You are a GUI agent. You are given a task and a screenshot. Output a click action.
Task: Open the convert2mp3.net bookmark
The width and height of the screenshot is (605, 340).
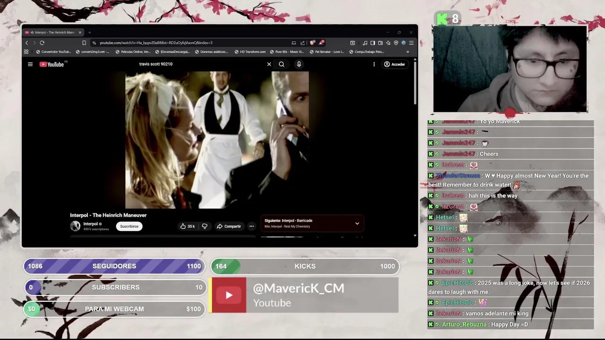click(93, 52)
